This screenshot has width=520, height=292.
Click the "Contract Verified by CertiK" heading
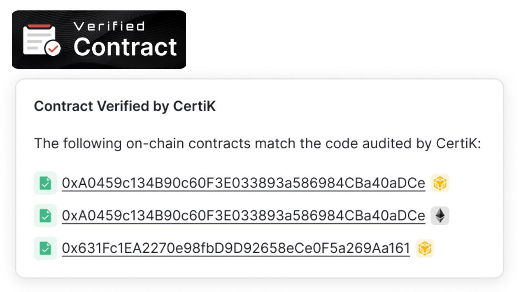click(x=125, y=106)
